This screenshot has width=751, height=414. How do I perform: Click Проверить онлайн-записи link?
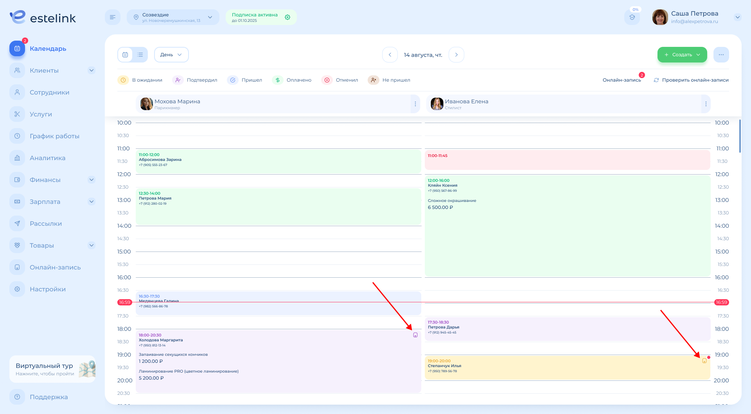coord(691,80)
